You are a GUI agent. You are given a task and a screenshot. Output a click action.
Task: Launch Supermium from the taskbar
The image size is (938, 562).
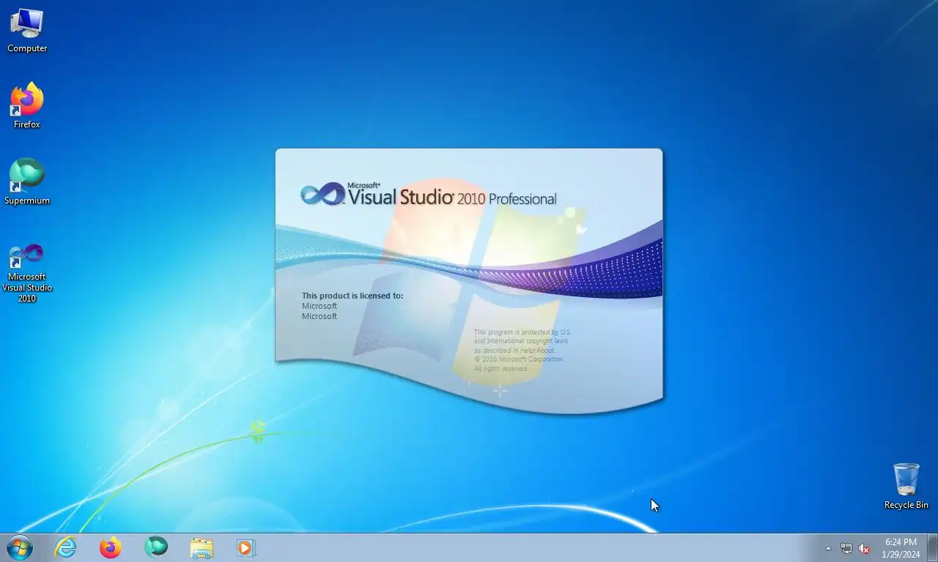156,547
